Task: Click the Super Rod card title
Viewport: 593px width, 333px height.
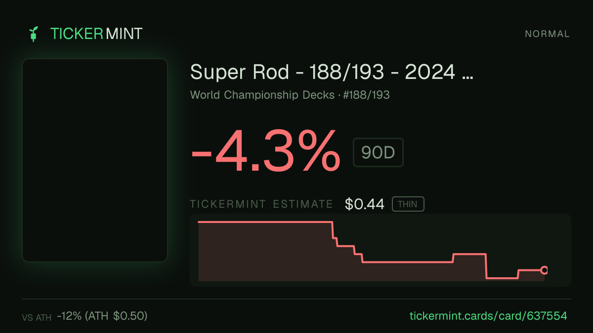Action: click(x=332, y=73)
